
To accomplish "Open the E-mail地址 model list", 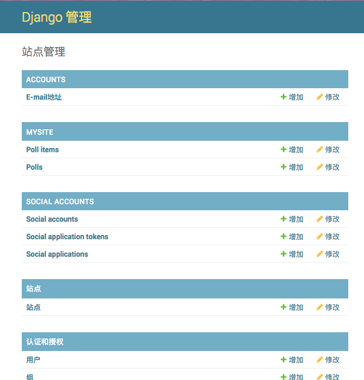I will coord(44,97).
